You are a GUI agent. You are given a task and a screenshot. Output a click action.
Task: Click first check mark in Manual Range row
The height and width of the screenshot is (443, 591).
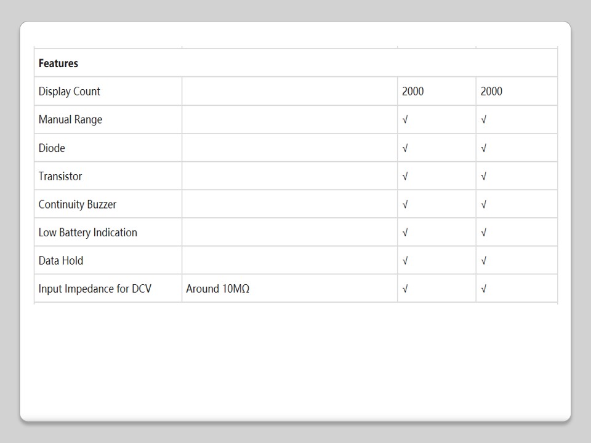(x=405, y=120)
